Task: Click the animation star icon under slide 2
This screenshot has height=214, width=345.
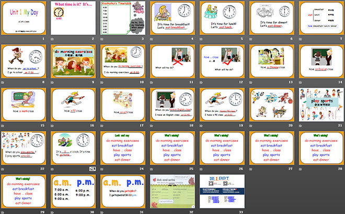Action: point(52,39)
